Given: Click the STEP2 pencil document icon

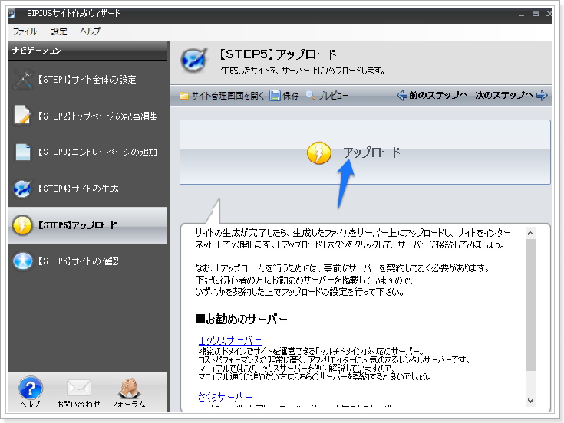Looking at the screenshot, I should coord(23,116).
